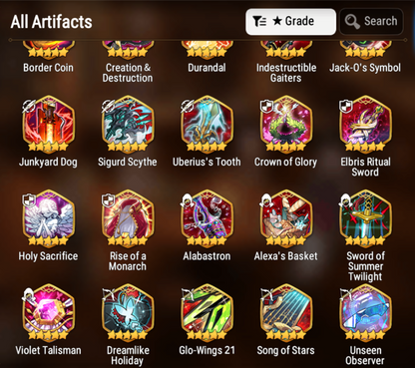
Task: Open the Junkyard Dog artifact
Action: point(49,125)
